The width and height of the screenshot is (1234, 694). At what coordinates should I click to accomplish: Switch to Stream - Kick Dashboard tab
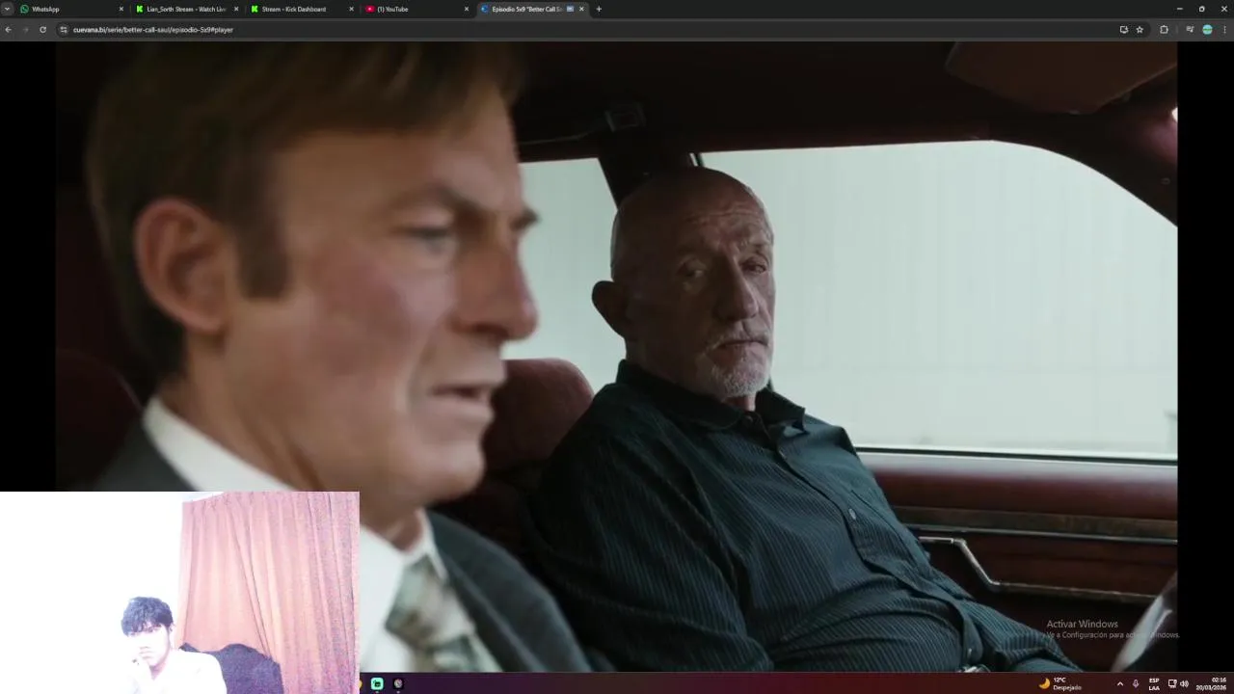pyautogui.click(x=301, y=9)
